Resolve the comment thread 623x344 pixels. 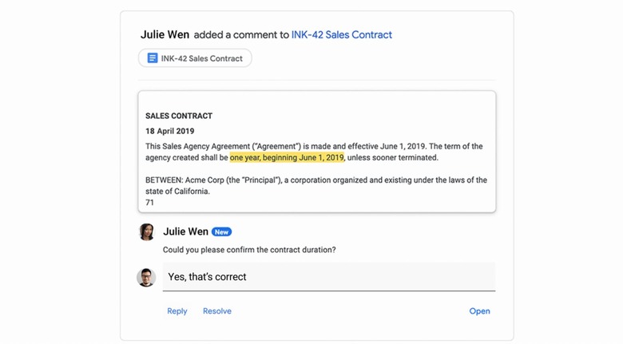[x=217, y=311]
